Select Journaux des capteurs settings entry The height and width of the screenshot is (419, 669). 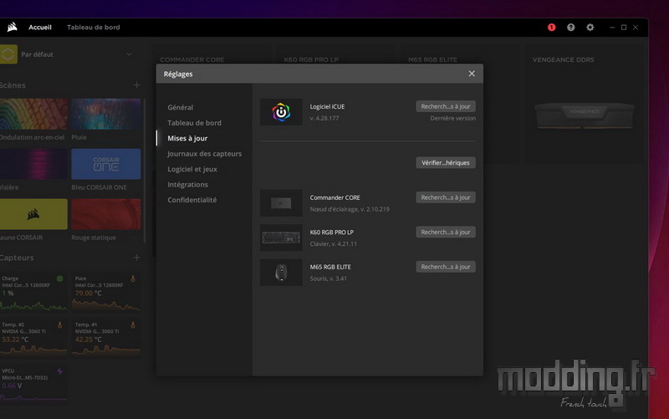(x=204, y=154)
